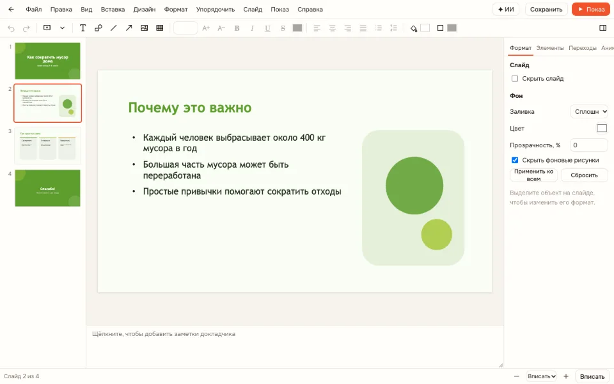
Task: Increase font size with A+ icon
Action: point(206,28)
